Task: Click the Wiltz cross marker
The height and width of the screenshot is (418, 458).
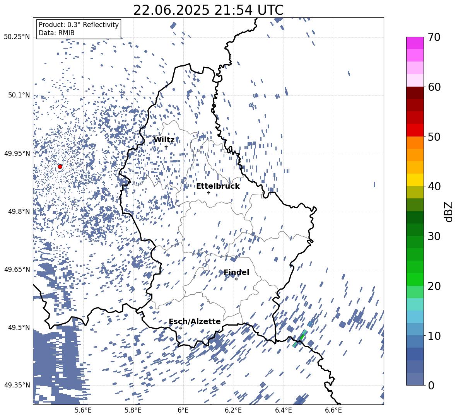Action: [166, 147]
